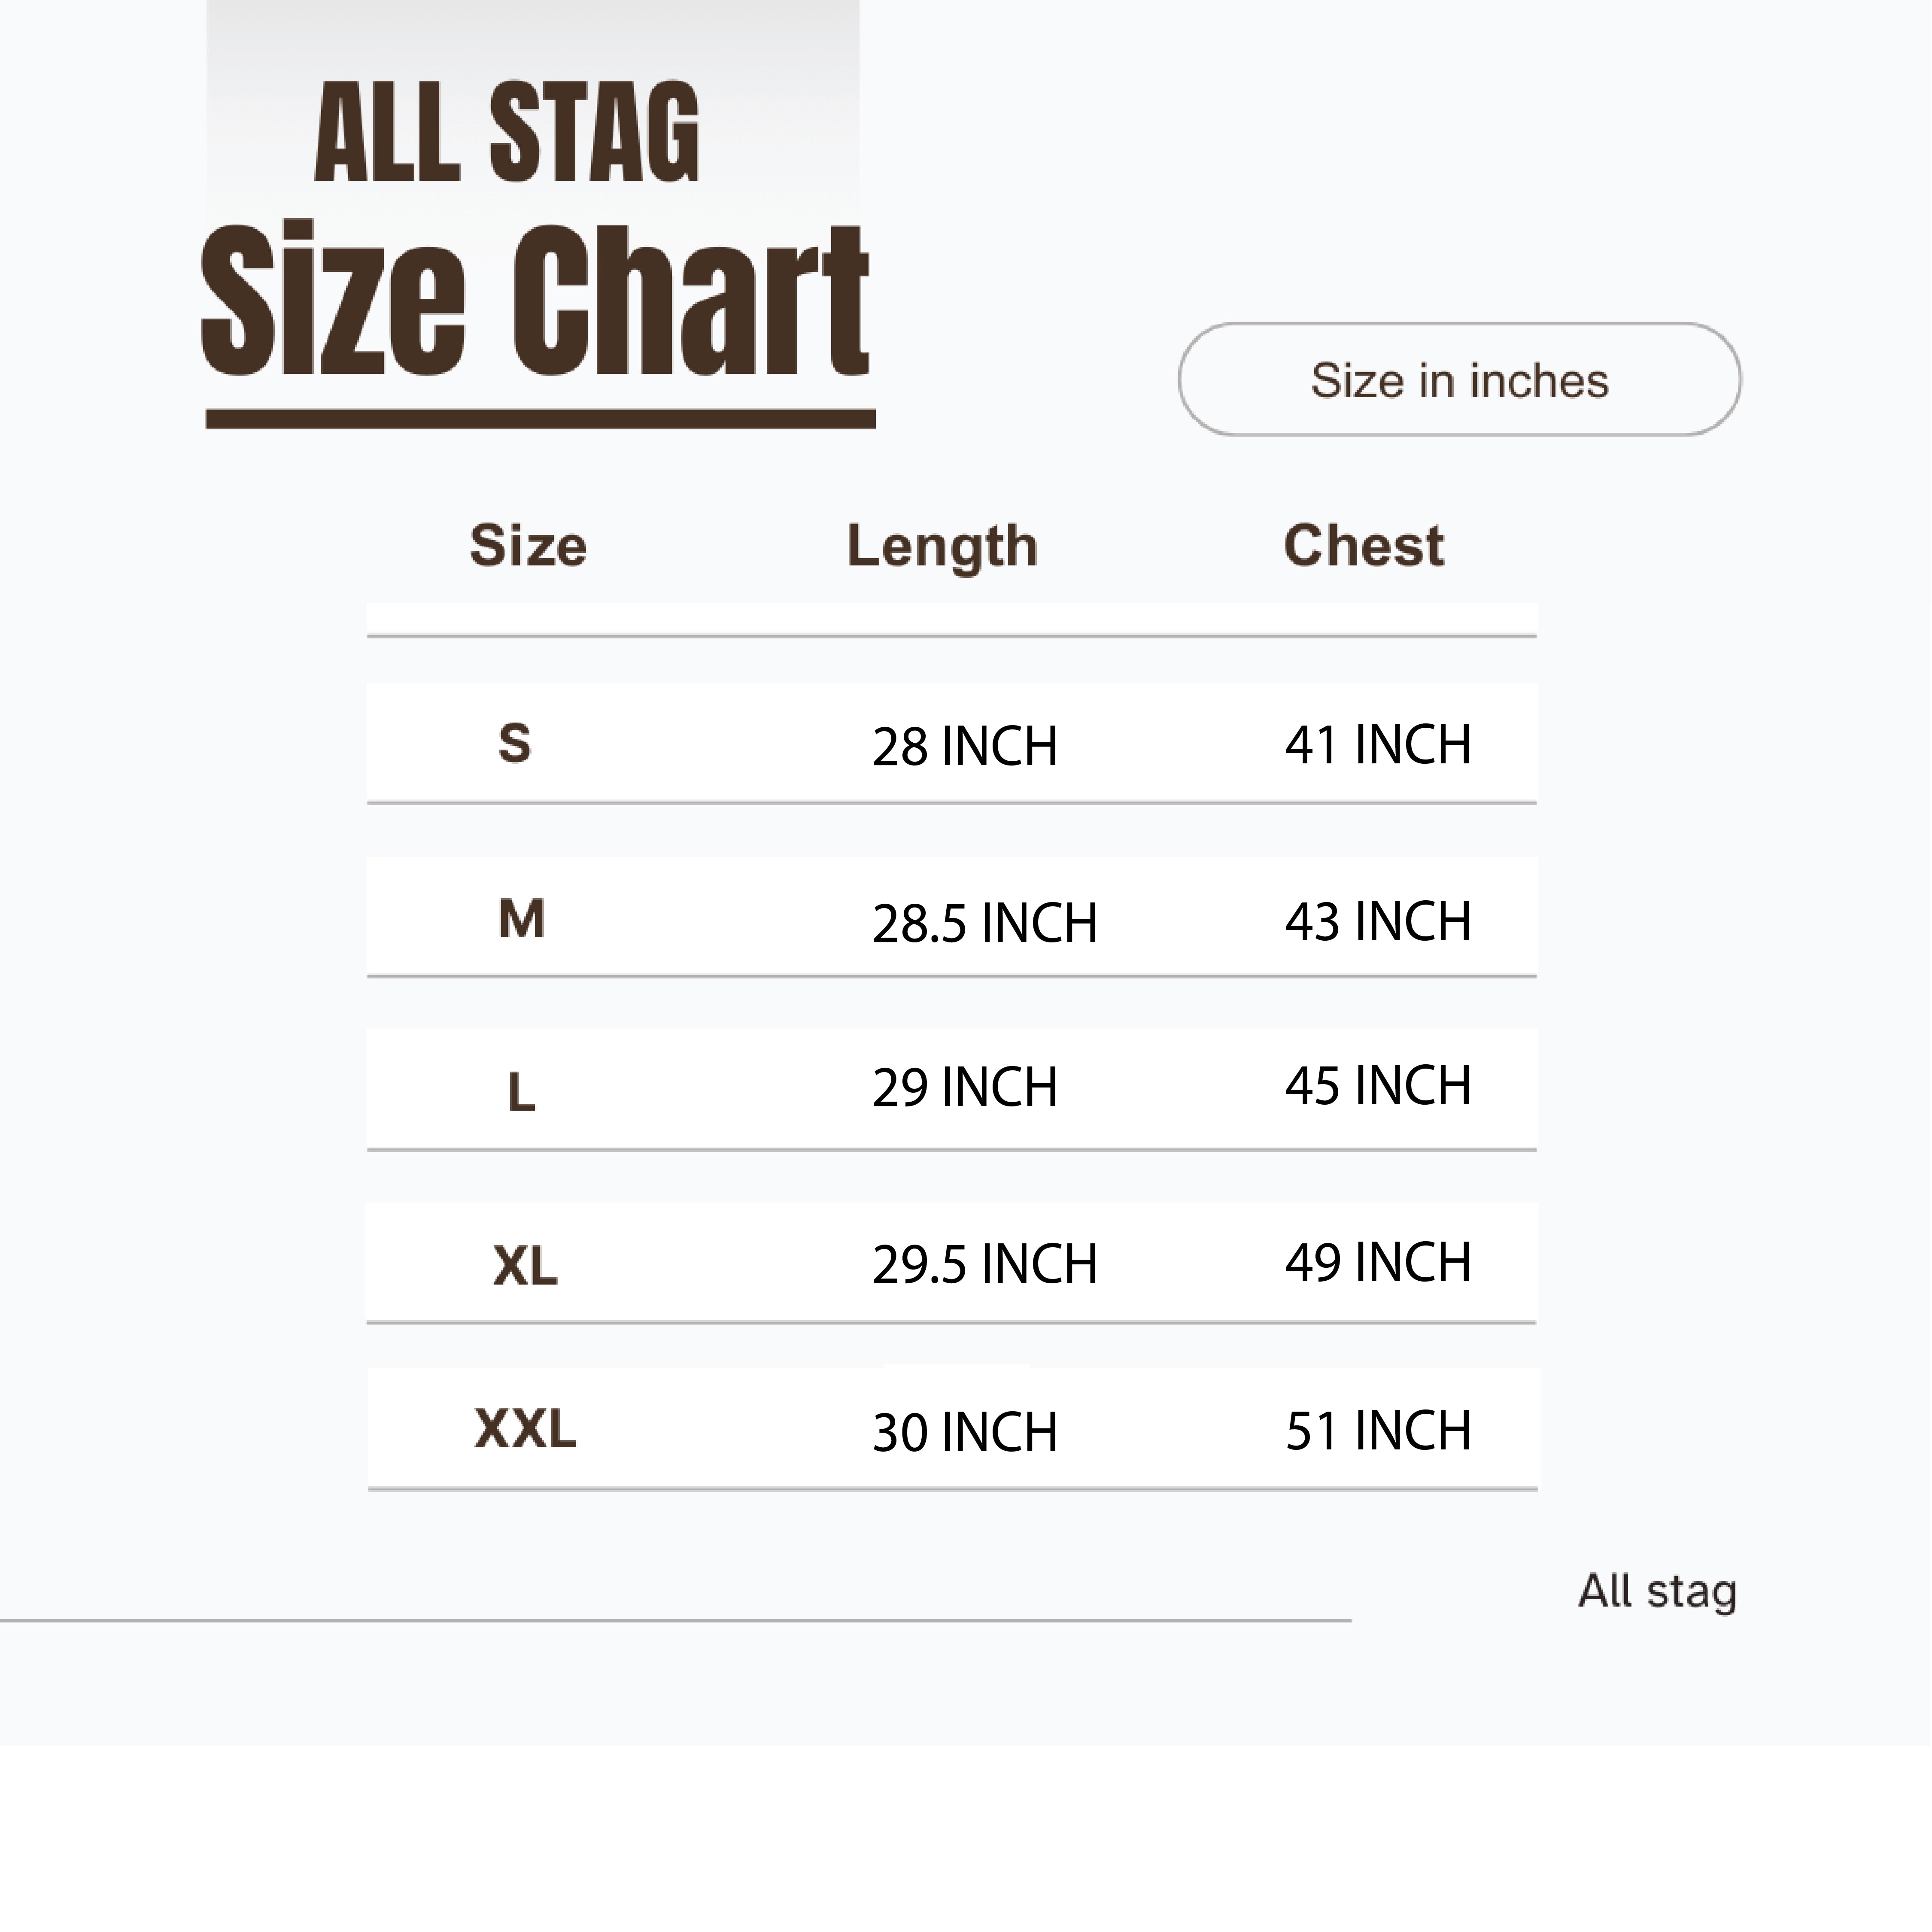Select the "Length" column header
This screenshot has width=1932, height=1932.
pos(942,547)
